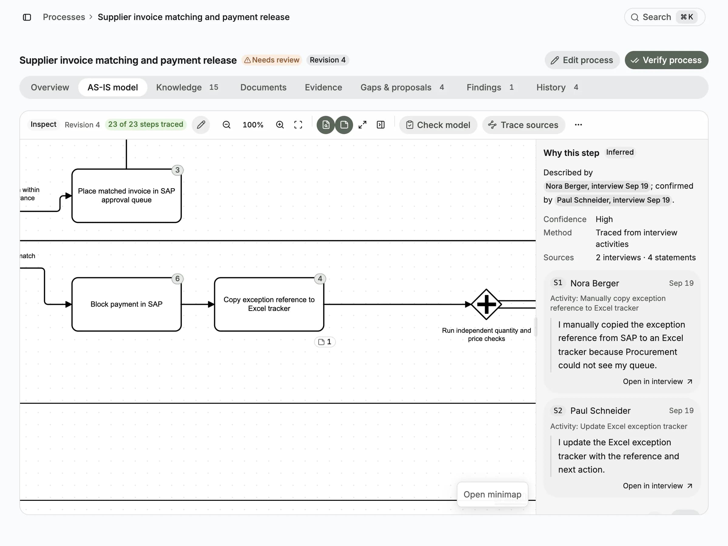Click Open minimap
This screenshot has height=546, width=728.
492,494
